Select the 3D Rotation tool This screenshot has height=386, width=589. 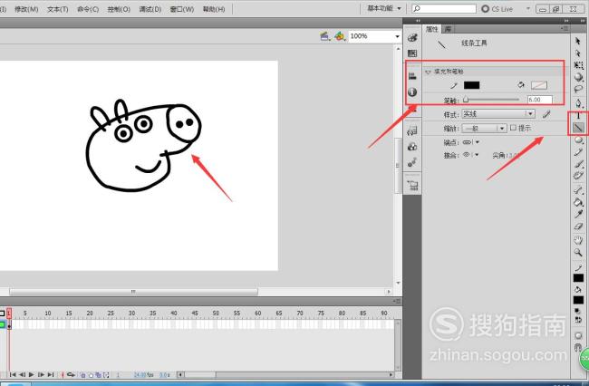click(x=578, y=77)
